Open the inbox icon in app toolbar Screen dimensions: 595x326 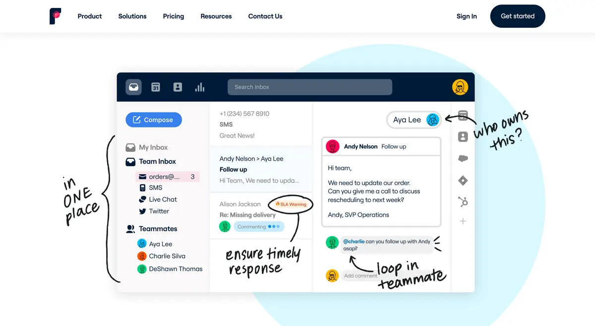tap(133, 87)
